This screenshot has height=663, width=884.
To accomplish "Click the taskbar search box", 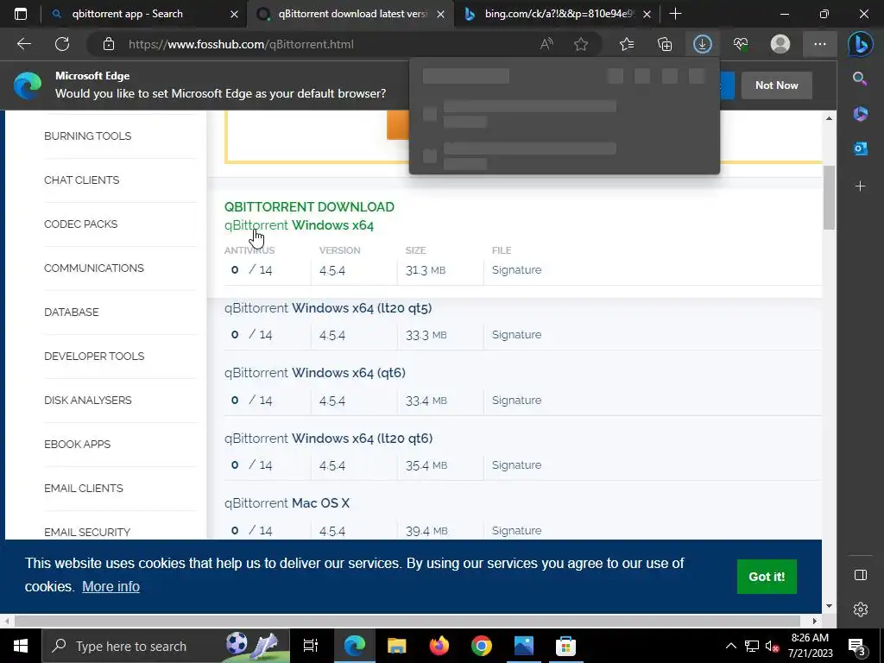I will 166,646.
